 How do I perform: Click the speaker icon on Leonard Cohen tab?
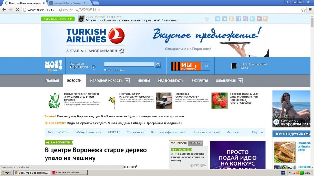85,3
